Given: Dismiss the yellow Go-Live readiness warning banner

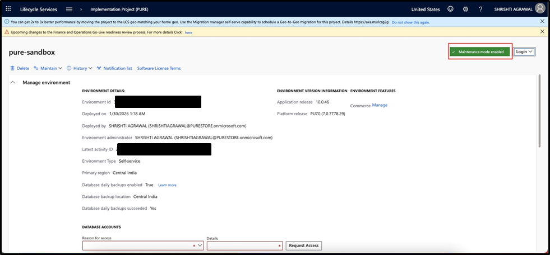Looking at the screenshot, I should tap(542, 32).
